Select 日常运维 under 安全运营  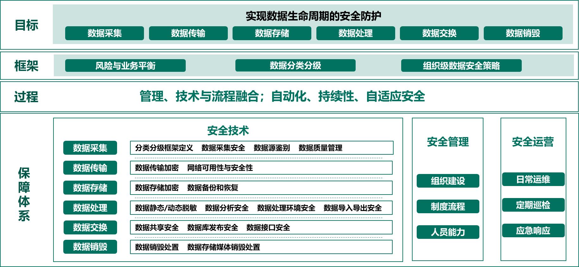533,179
